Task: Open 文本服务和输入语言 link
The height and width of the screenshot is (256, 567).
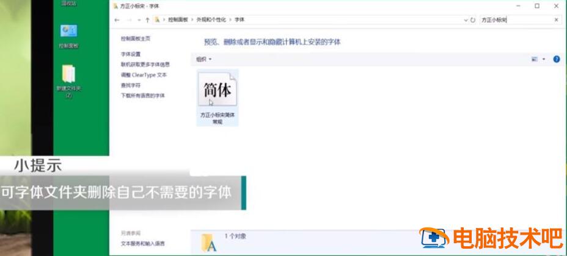Action: pyautogui.click(x=143, y=244)
